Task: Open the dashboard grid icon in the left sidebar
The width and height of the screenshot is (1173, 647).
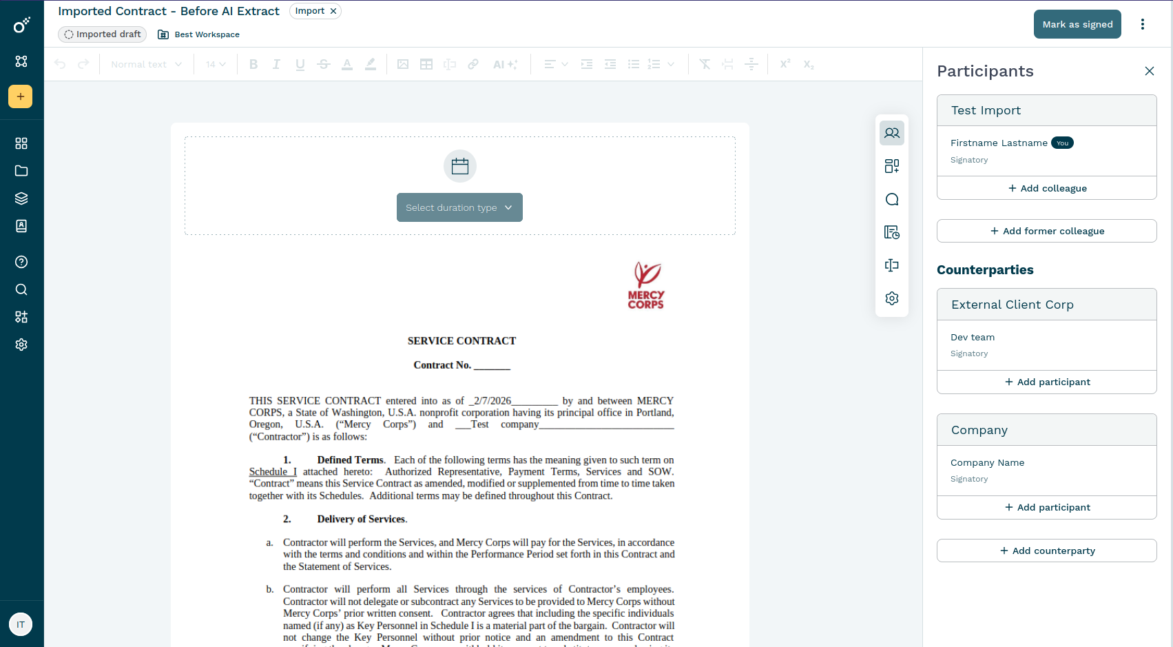Action: pyautogui.click(x=21, y=143)
